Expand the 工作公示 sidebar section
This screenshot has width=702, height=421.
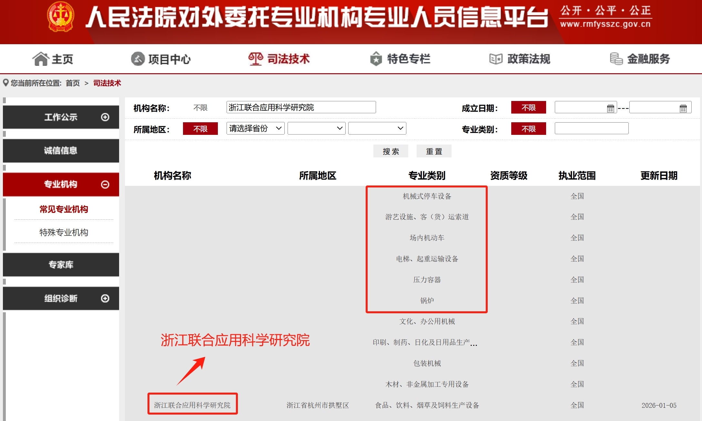click(104, 118)
